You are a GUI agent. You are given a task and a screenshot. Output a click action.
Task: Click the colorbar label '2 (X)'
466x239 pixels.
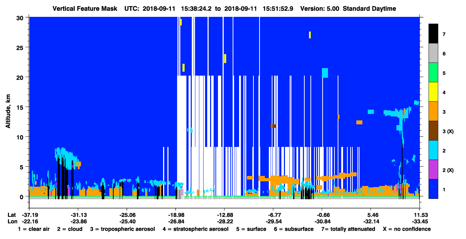coord(448,170)
